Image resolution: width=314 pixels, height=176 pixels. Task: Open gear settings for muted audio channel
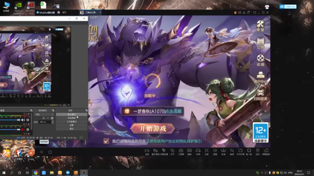coord(28,129)
